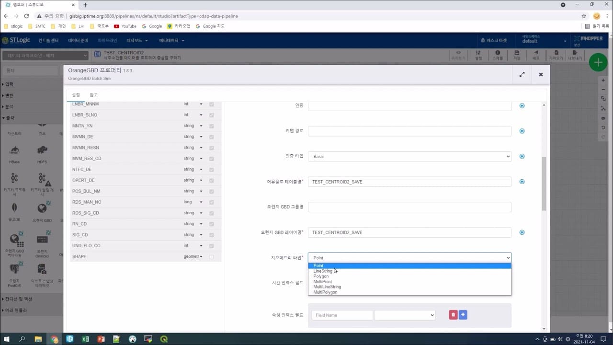Zoom in on the pipeline canvas
The image size is (613, 345).
click(x=603, y=80)
